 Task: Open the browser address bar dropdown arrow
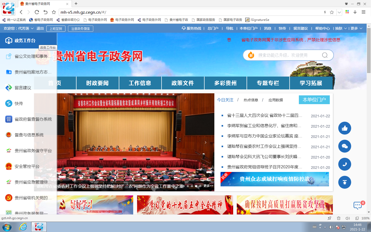[x=339, y=12]
